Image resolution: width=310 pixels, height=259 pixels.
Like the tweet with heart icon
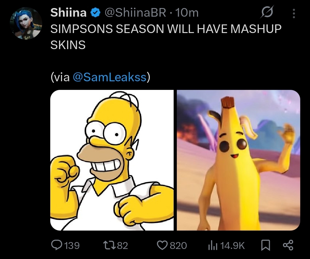162,245
